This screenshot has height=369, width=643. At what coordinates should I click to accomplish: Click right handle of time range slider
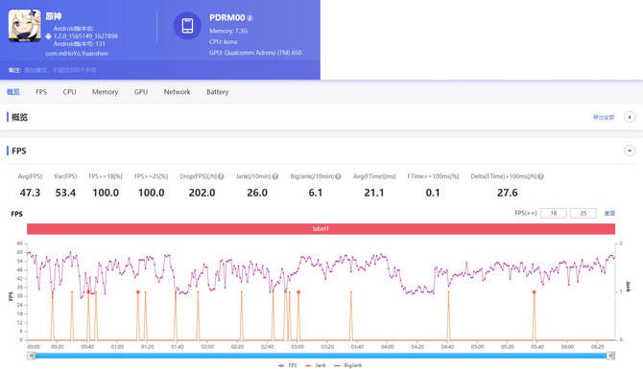[610, 356]
